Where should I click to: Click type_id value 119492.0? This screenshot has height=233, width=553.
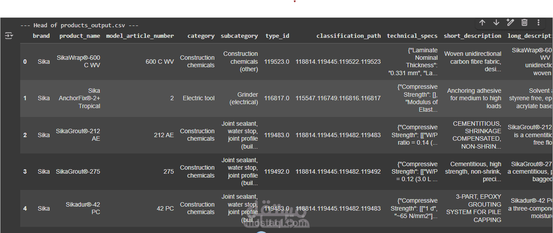point(277,172)
